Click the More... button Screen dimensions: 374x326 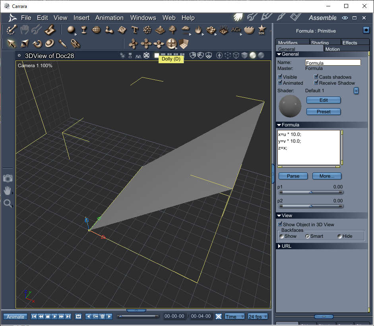pos(327,176)
